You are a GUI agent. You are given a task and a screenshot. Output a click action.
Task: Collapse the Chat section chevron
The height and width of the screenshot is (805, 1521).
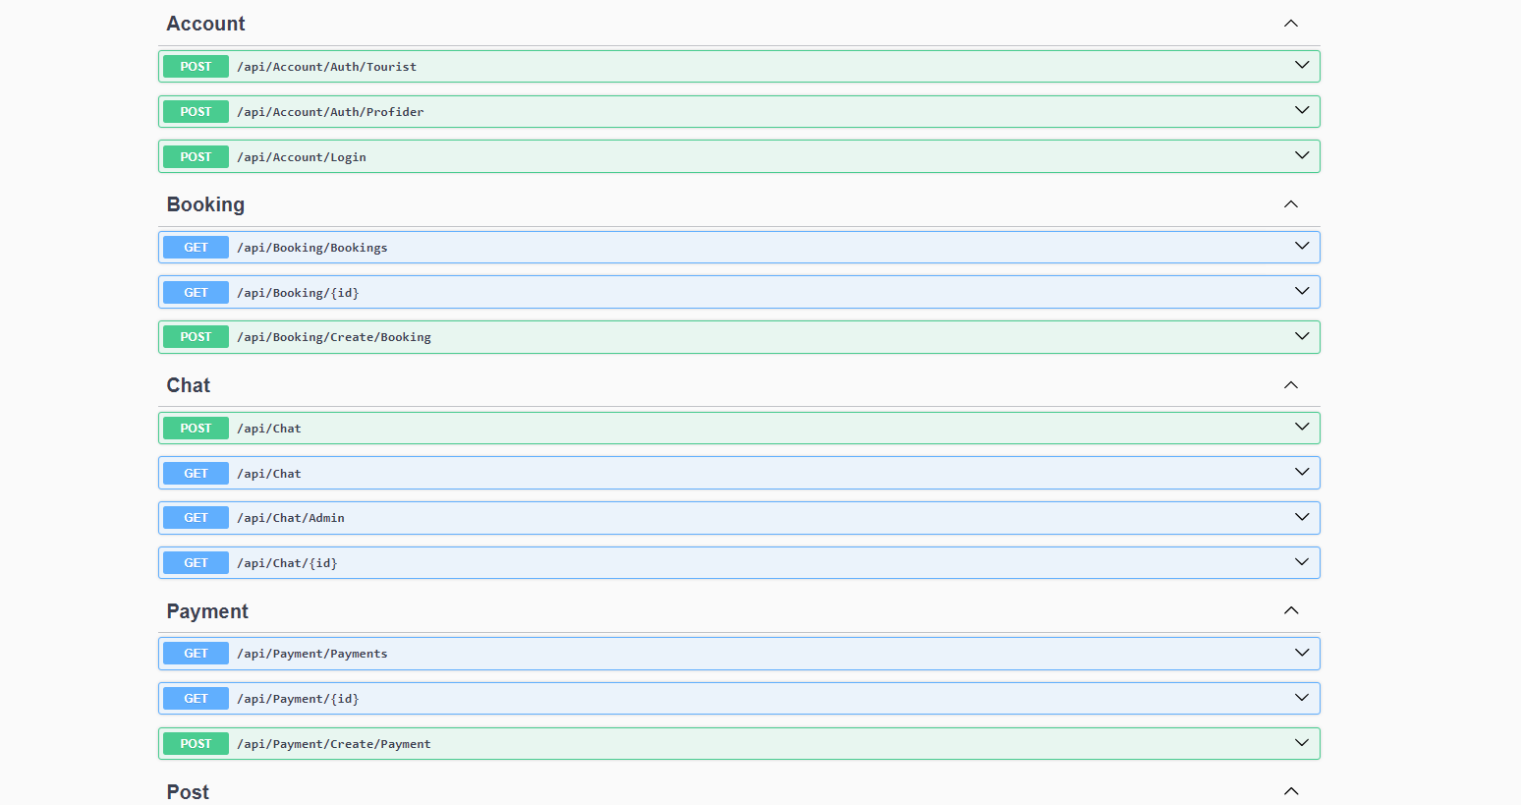[1291, 385]
